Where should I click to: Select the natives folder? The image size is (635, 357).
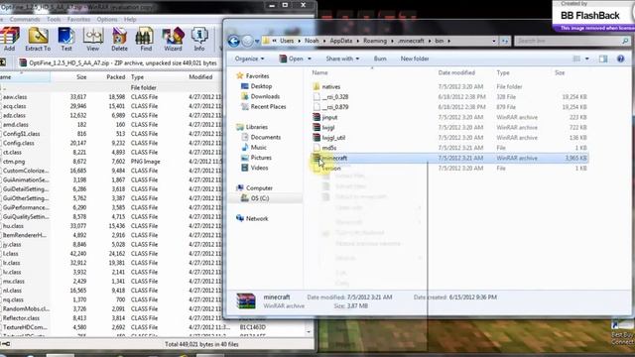(x=326, y=86)
